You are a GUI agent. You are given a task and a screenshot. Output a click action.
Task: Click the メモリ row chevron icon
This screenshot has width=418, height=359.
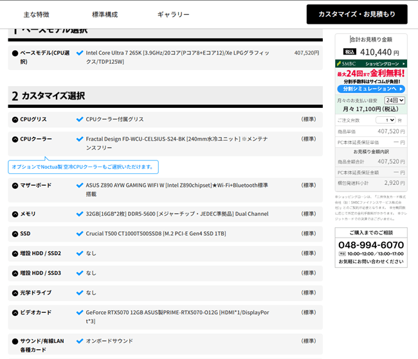pos(15,214)
